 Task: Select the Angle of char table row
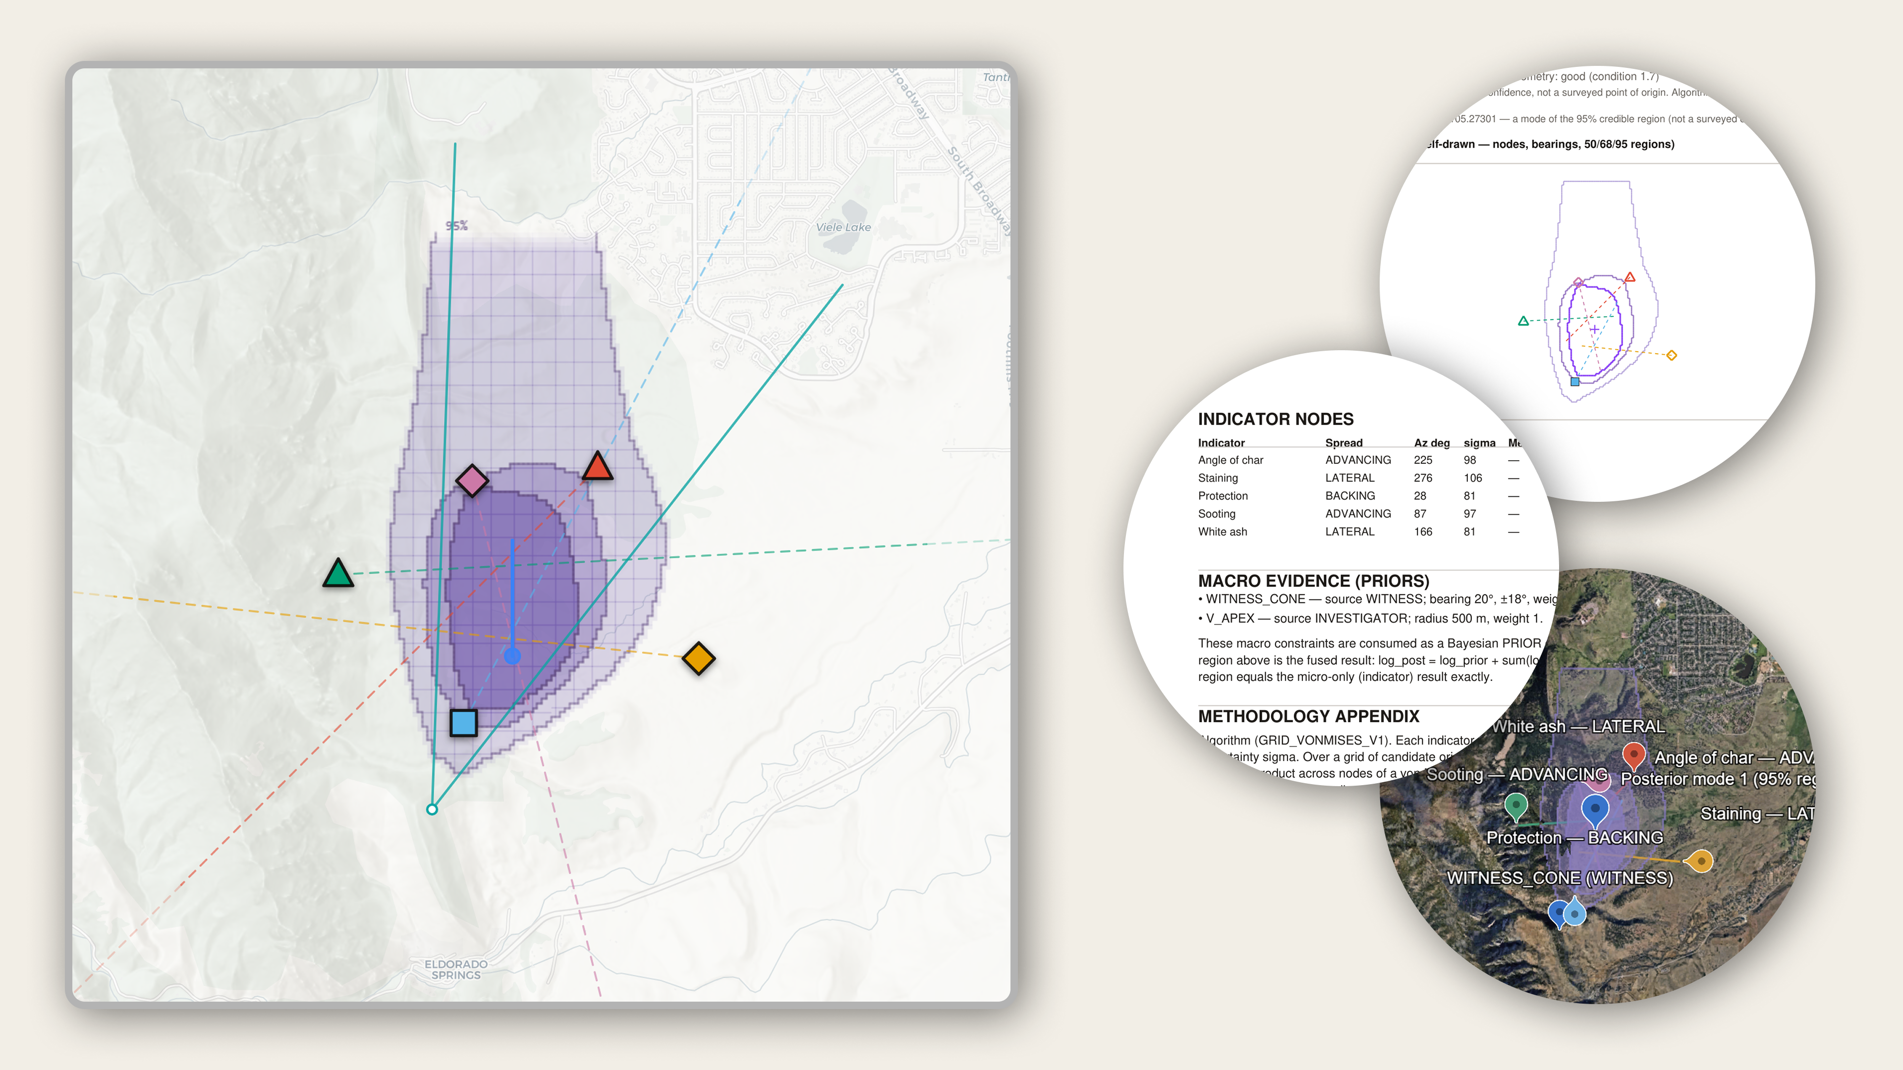pyautogui.click(x=1358, y=460)
